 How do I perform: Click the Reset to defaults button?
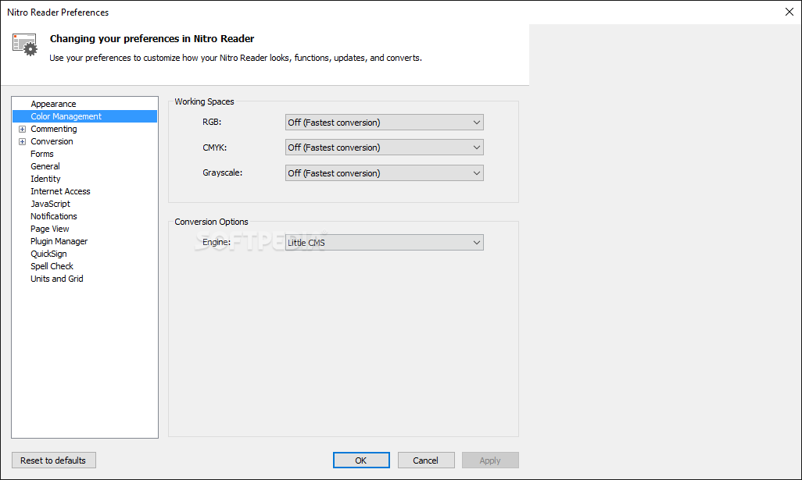click(x=54, y=460)
